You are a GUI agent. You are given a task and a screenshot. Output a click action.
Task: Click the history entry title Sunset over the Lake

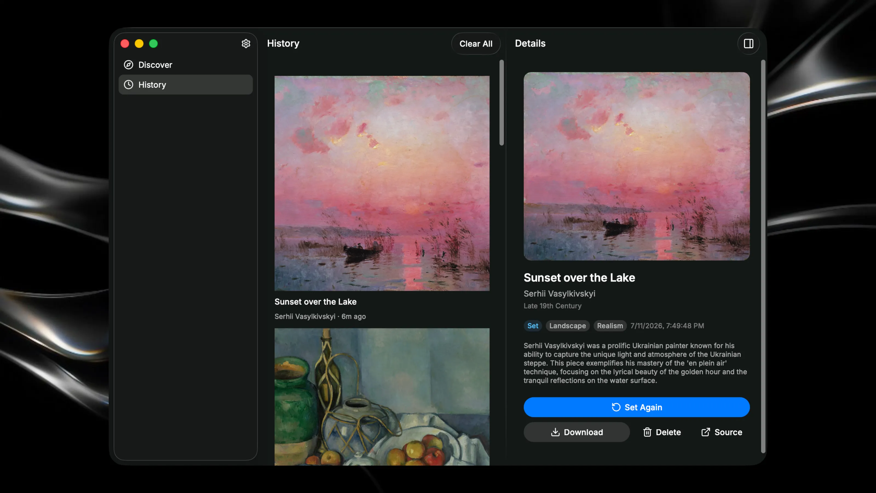315,302
